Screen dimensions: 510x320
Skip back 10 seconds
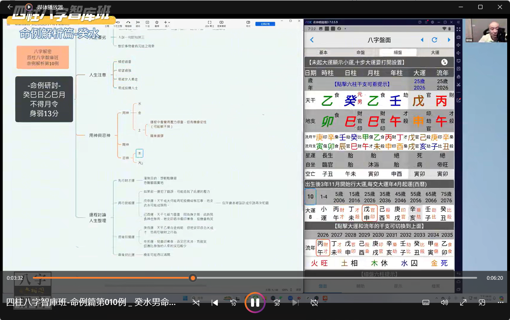233,303
